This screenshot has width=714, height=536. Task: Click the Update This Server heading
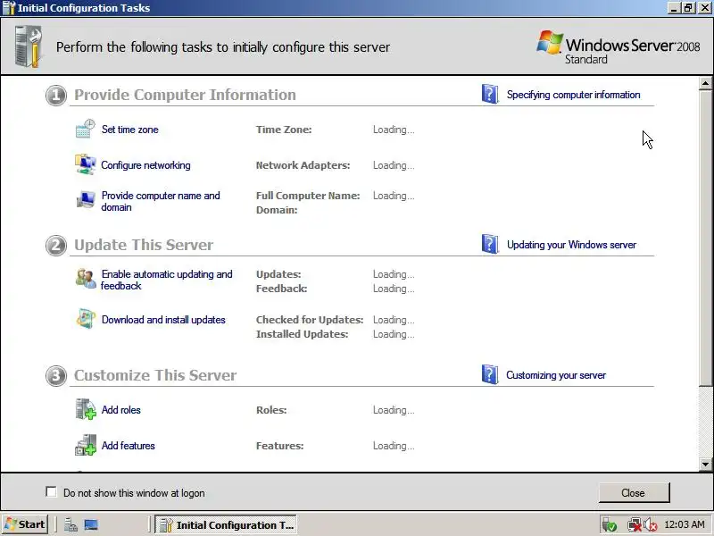pos(144,245)
